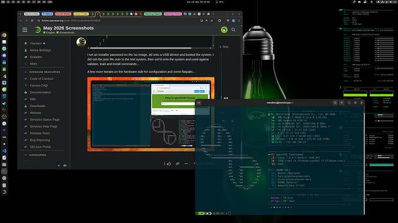The width and height of the screenshot is (398, 223).
Task: Open the trash icon in dock
Action: 4,185
